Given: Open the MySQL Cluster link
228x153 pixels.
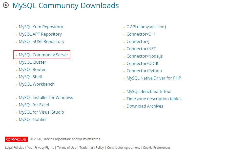Looking at the screenshot, I should point(32,62).
